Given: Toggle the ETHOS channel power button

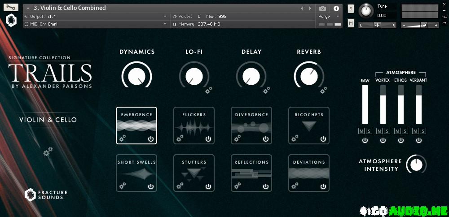Looking at the screenshot, I should click(401, 140).
